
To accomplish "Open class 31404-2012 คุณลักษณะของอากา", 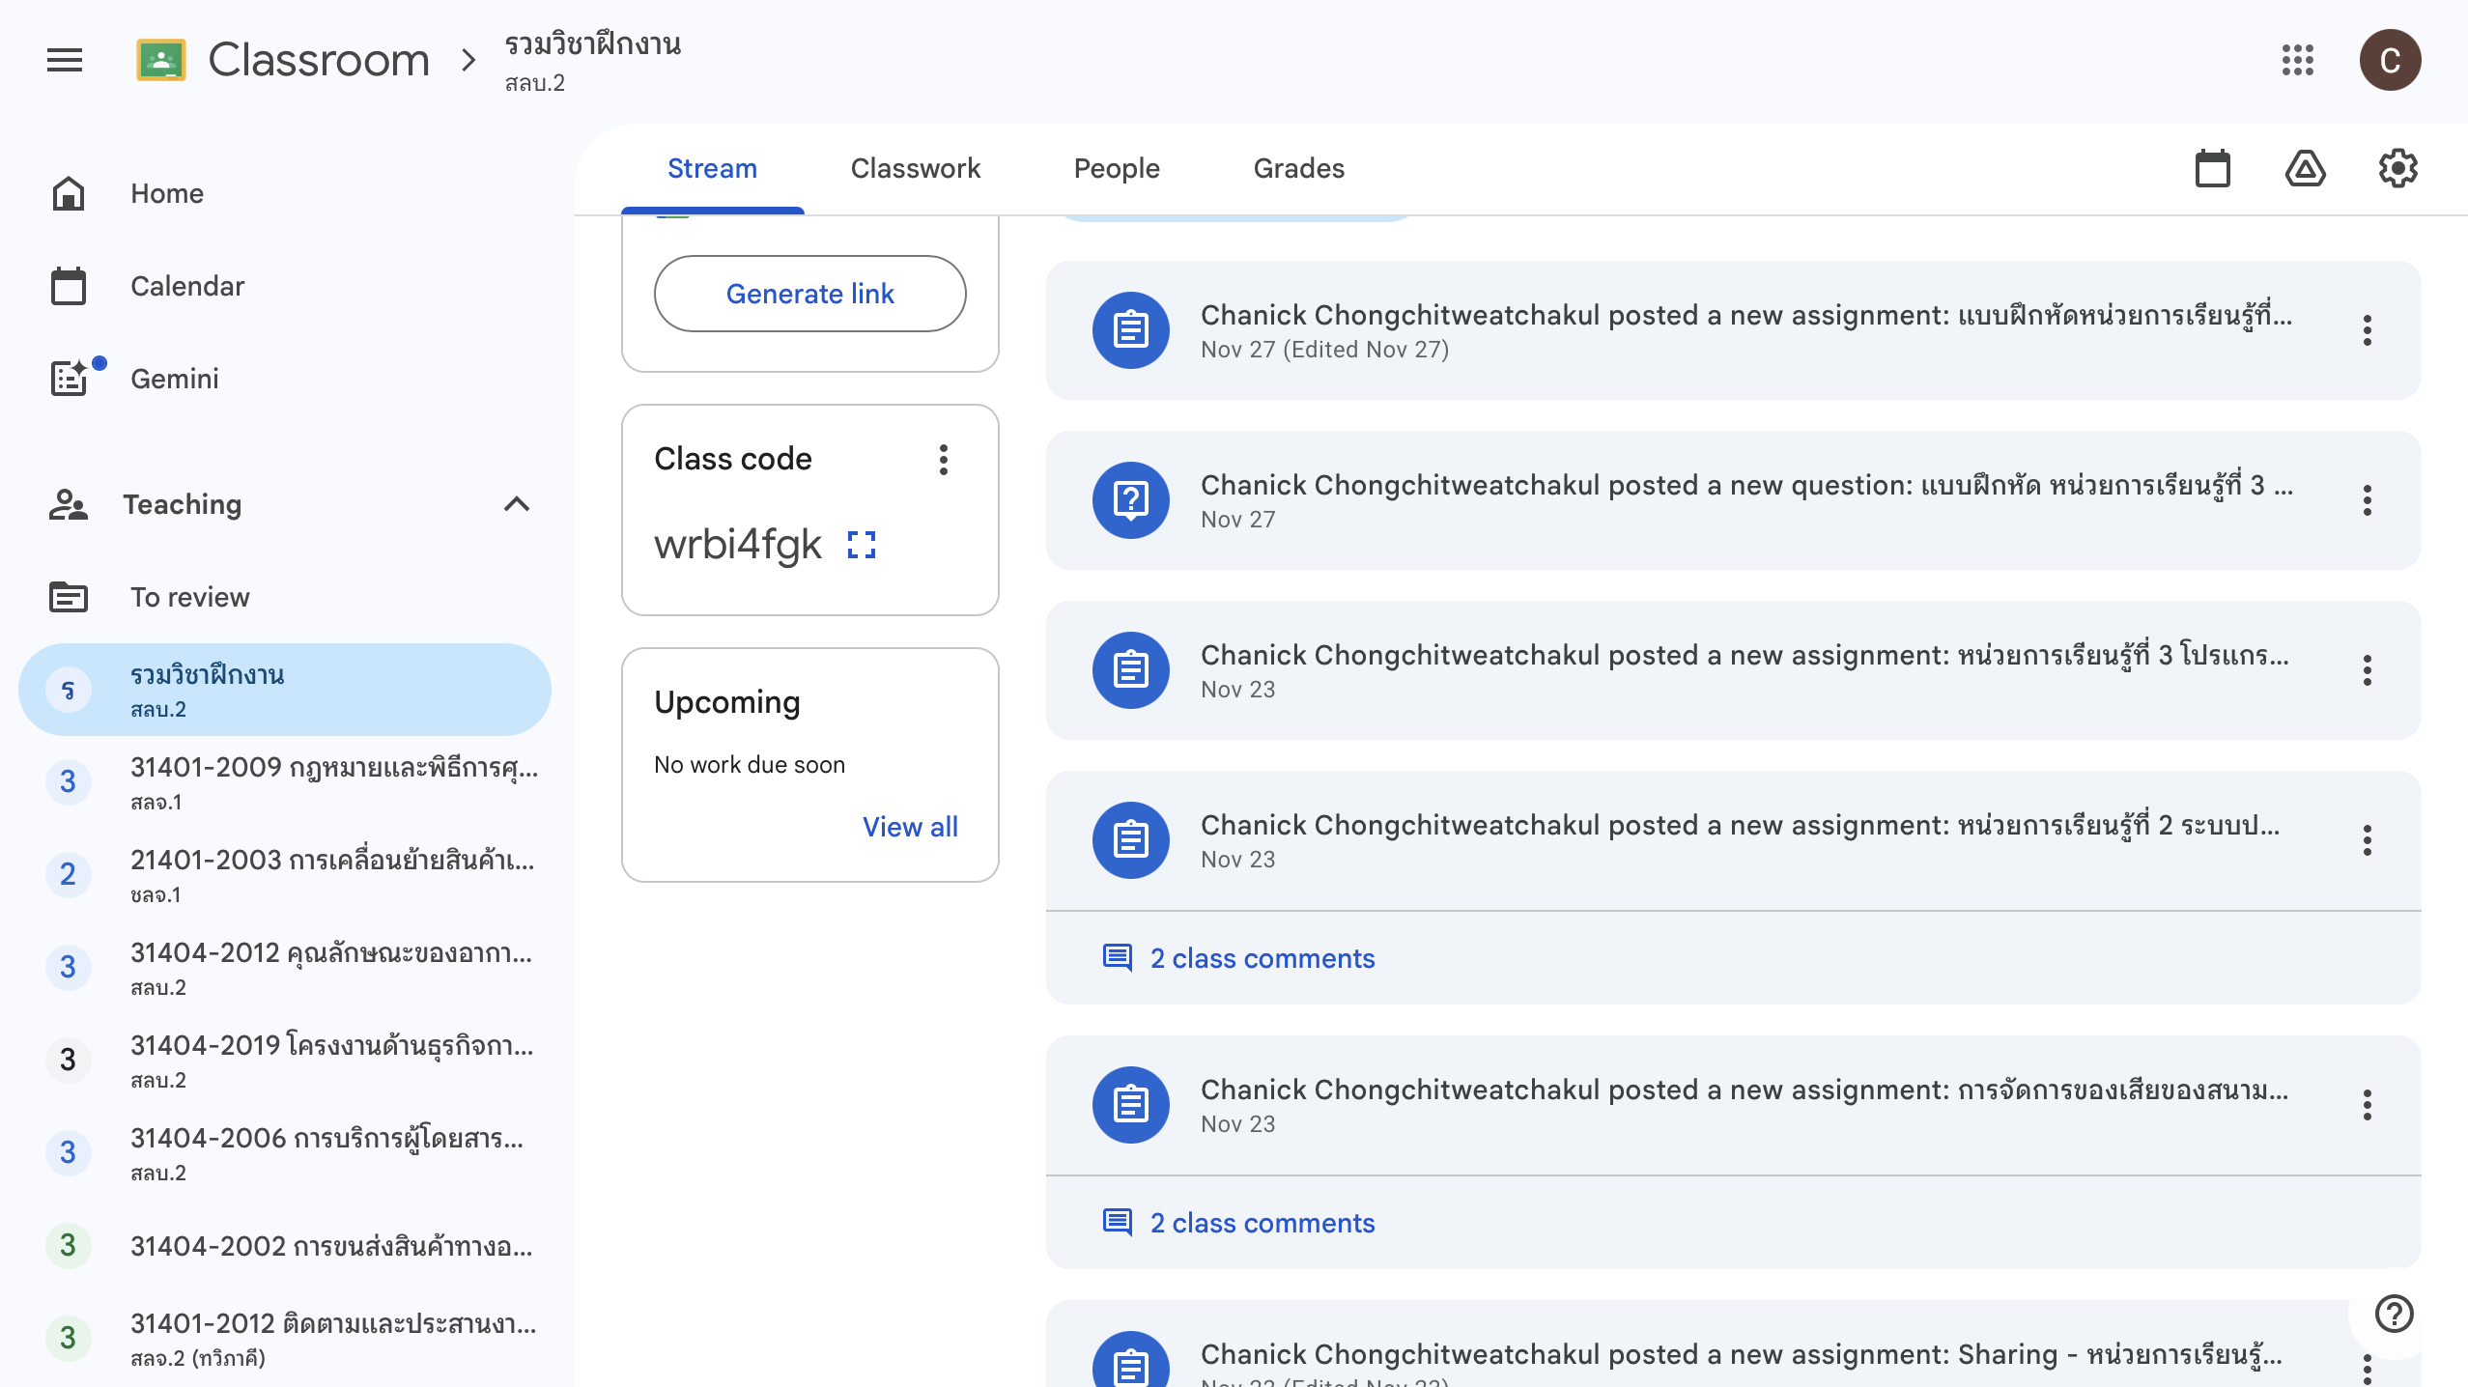I will (x=285, y=968).
